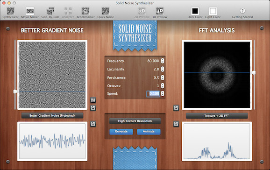
Task: Save the FFT analysis image
Action: [176, 108]
